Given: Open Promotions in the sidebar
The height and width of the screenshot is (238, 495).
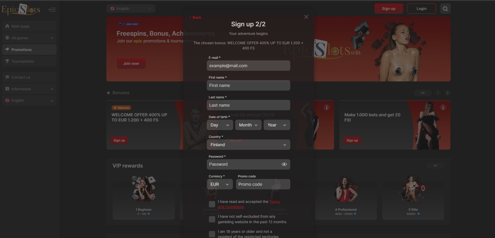Looking at the screenshot, I should pos(29,49).
